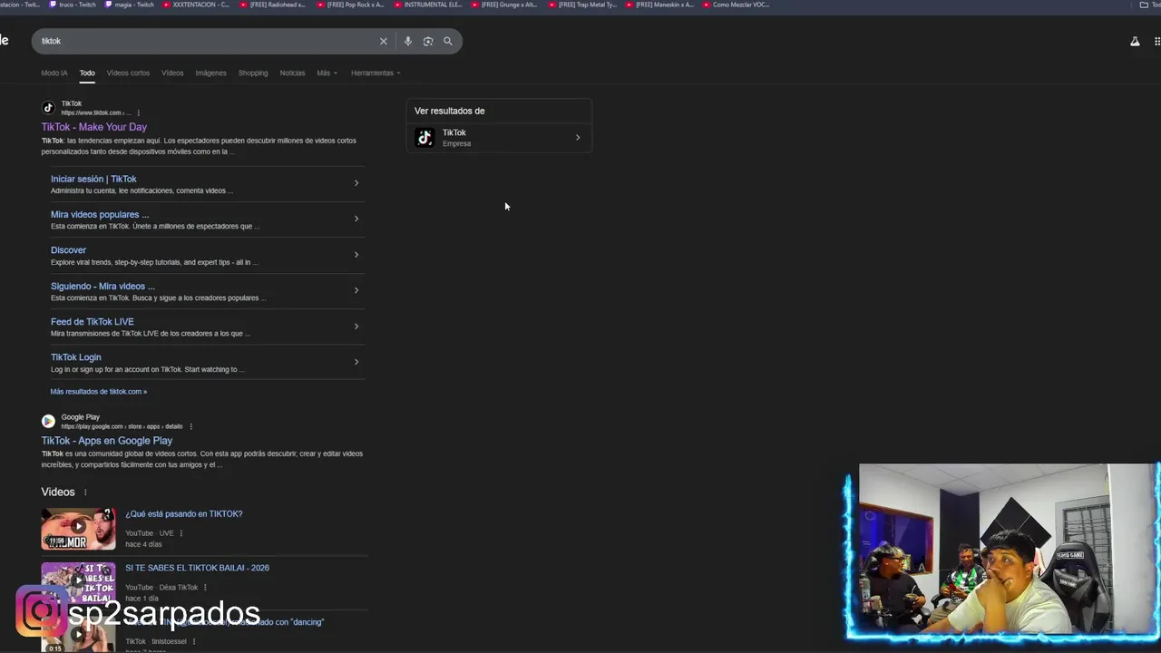Image resolution: width=1161 pixels, height=653 pixels.
Task: Open the 'Iniciar sesión | TikTok' link
Action: click(x=93, y=180)
